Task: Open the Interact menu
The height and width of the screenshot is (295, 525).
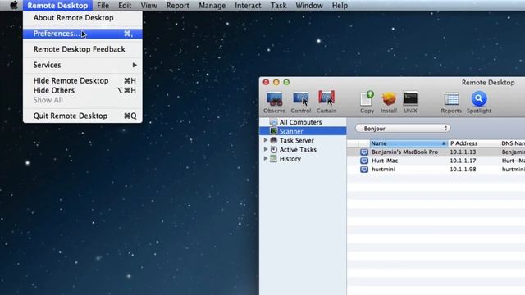Action: tap(248, 6)
